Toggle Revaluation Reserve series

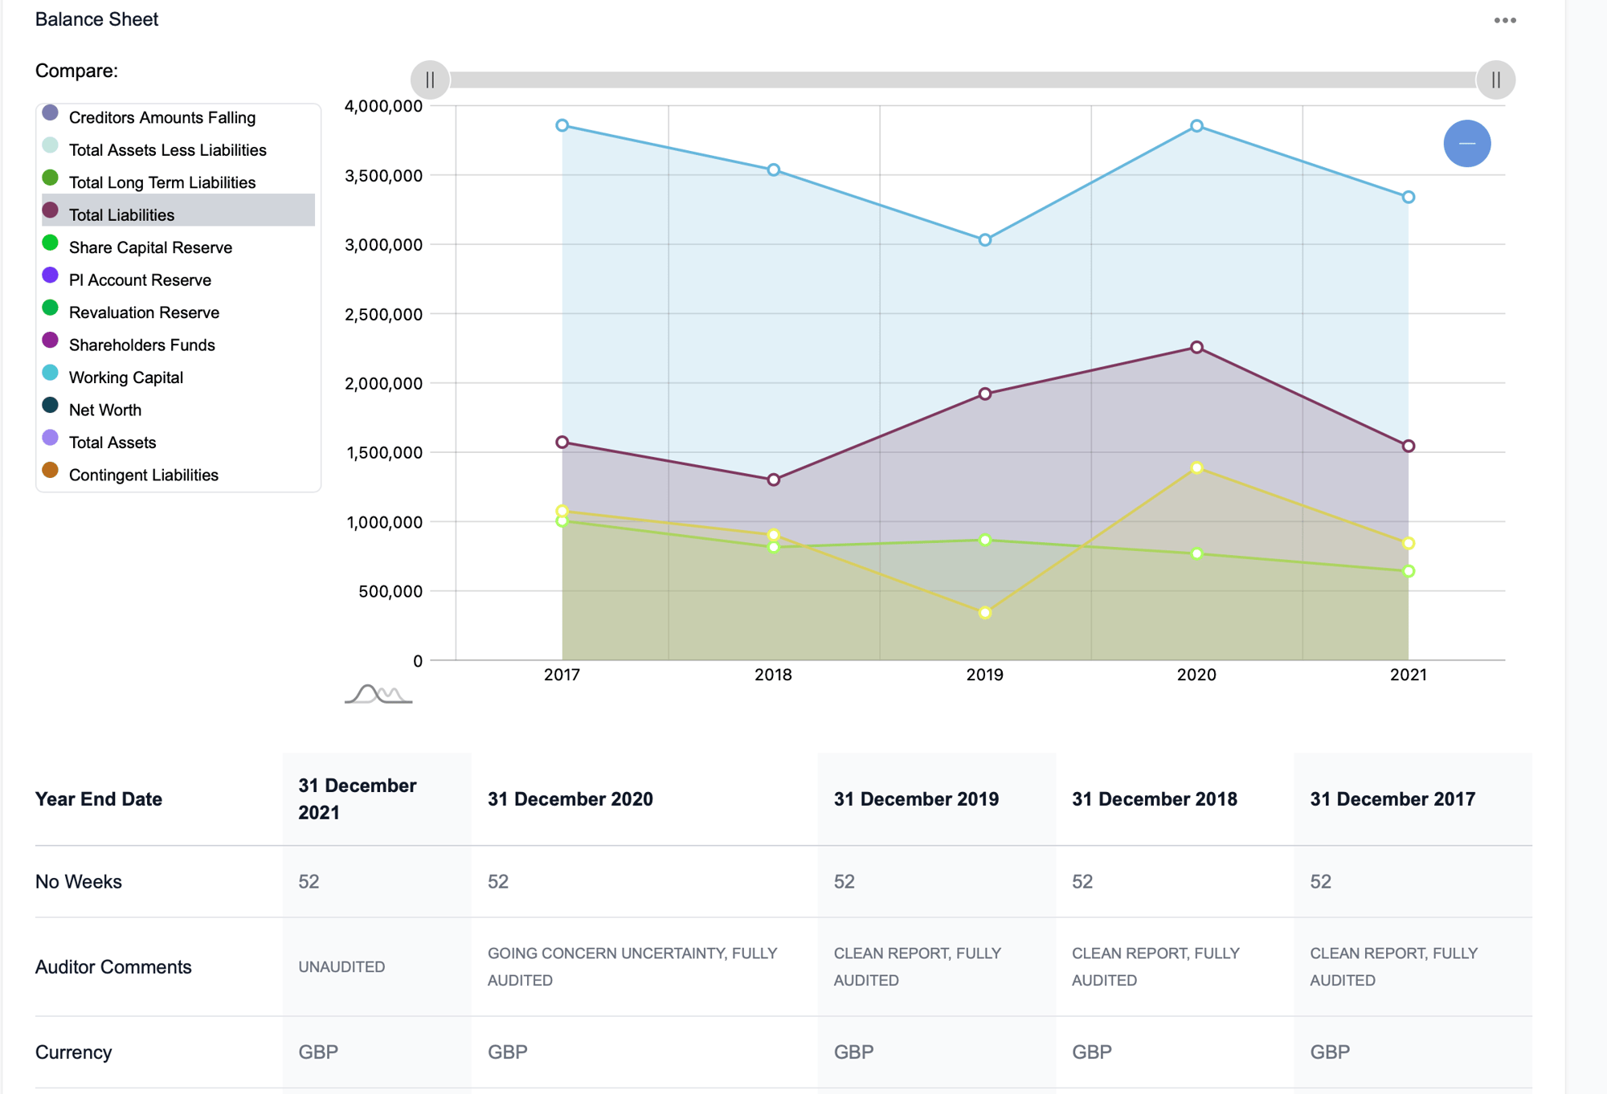pos(178,312)
